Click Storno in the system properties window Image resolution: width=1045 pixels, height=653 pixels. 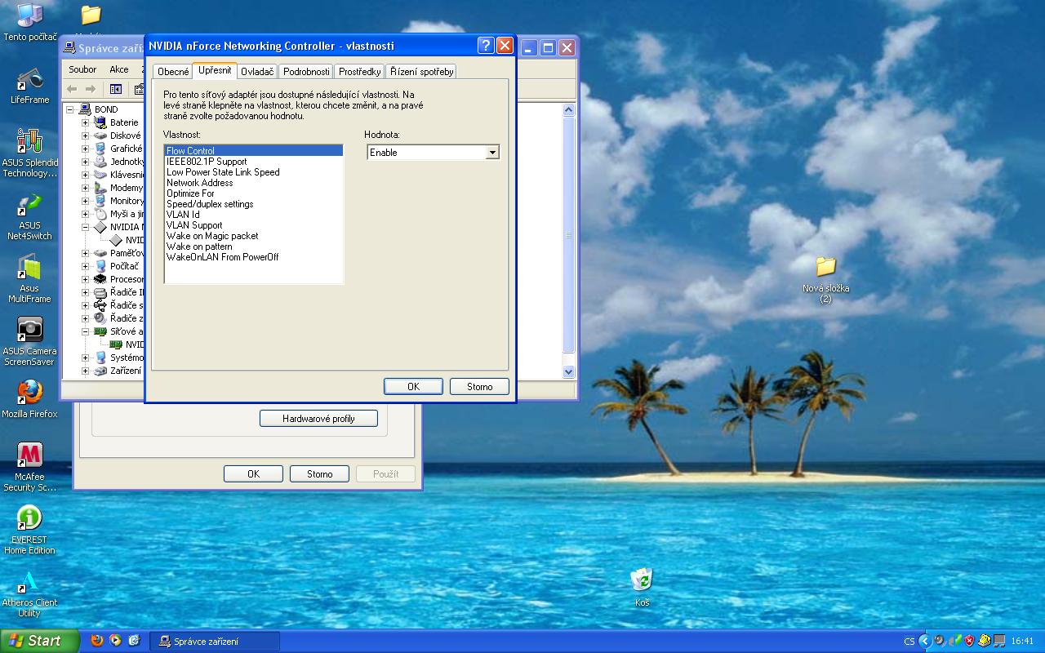tap(320, 473)
